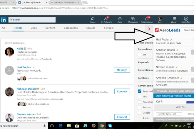194x129 pixels.
Task: Open Messaging icon in navbar
Action: click(x=133, y=20)
